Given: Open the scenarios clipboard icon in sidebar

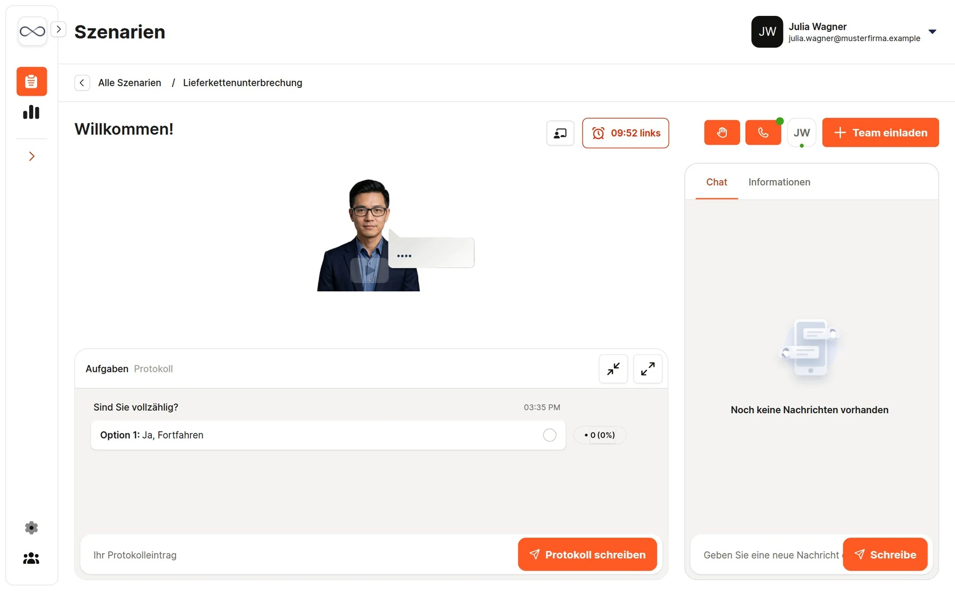Looking at the screenshot, I should point(31,81).
